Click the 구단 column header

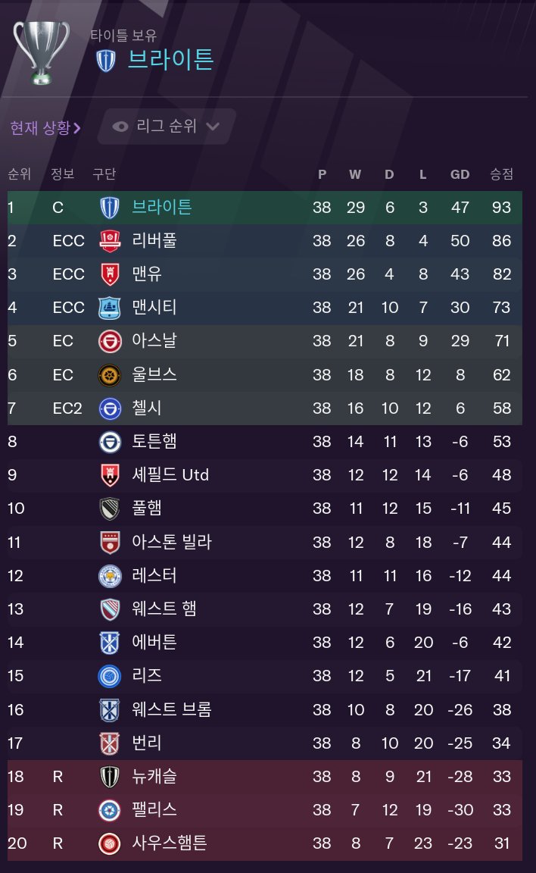click(104, 174)
